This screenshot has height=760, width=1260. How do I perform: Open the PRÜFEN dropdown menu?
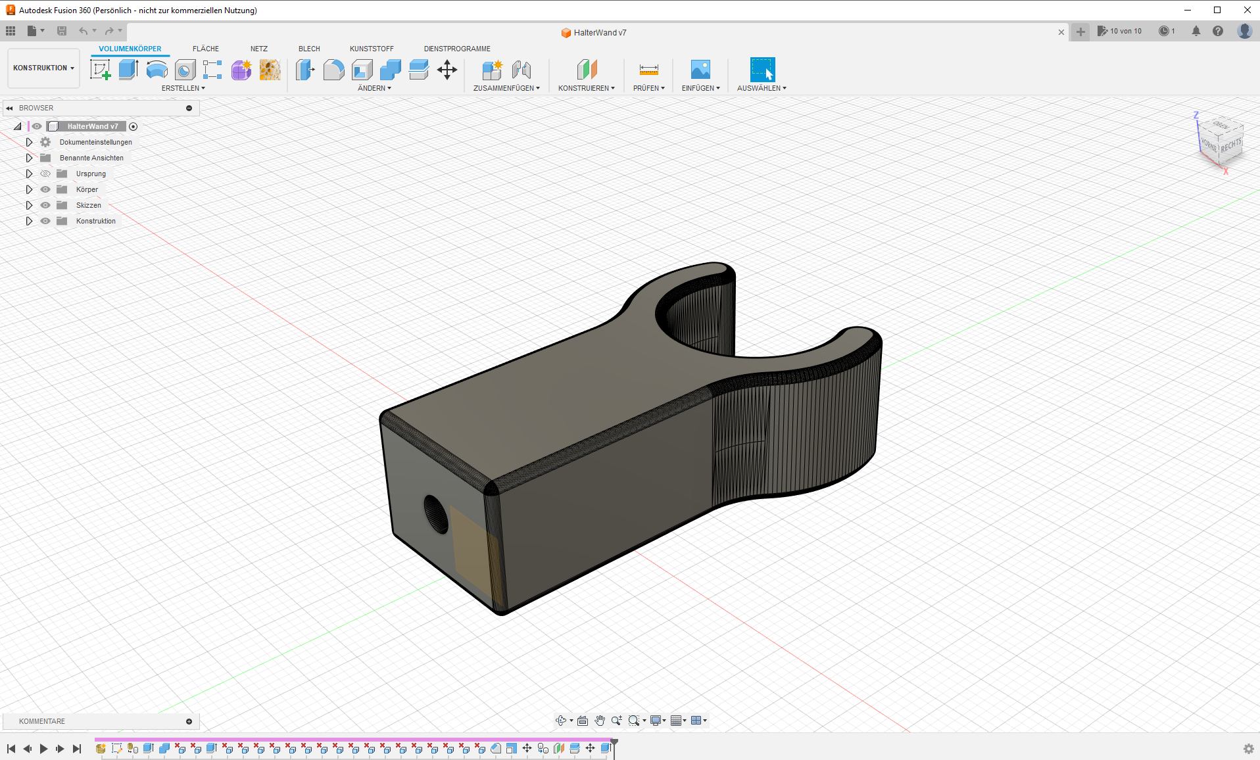point(649,88)
